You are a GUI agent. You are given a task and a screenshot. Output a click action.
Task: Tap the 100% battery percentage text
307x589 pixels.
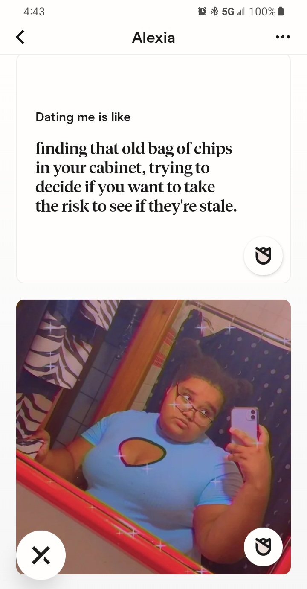point(262,12)
